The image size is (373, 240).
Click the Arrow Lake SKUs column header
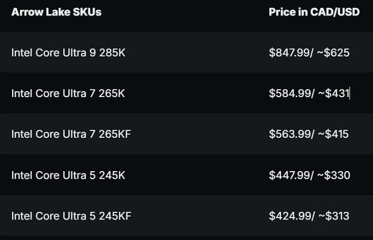tap(56, 12)
